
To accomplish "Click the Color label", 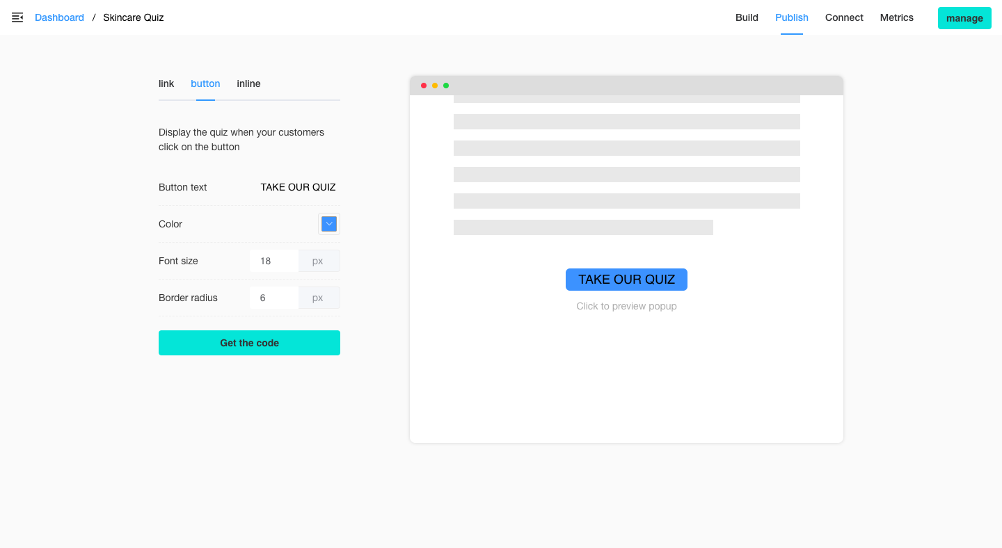I will click(x=170, y=224).
